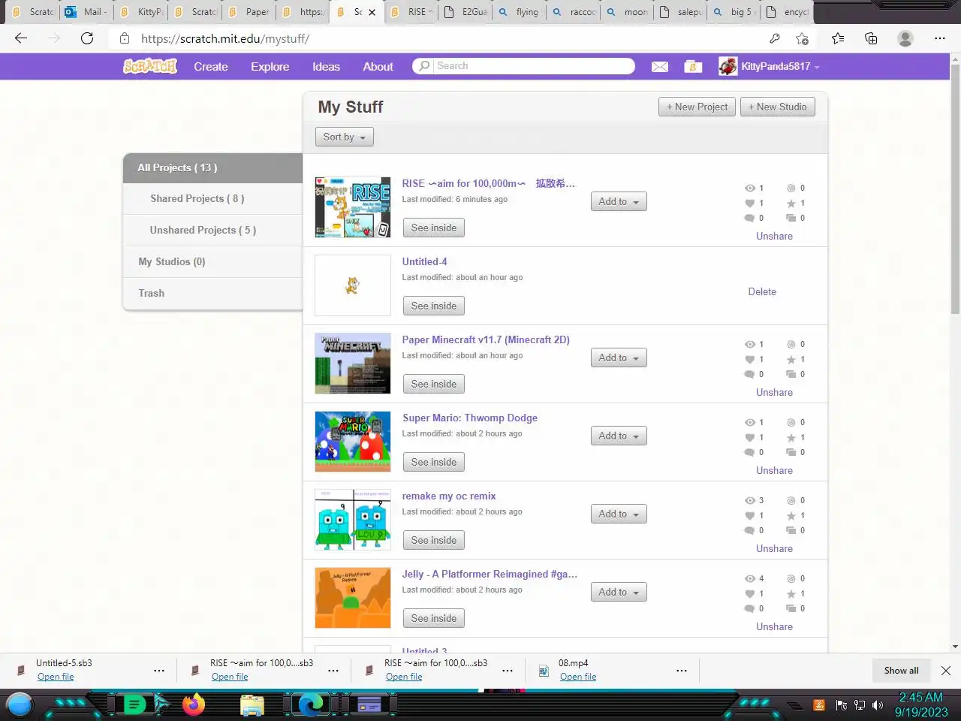Open Add to dropdown for RISE project
Image resolution: width=961 pixels, height=721 pixels.
619,201
